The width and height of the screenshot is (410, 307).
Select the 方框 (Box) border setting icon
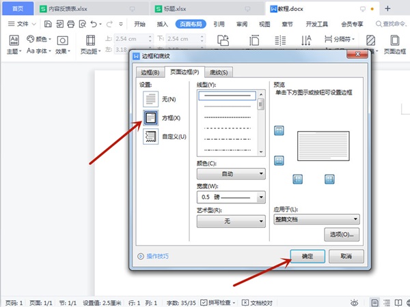tap(151, 117)
